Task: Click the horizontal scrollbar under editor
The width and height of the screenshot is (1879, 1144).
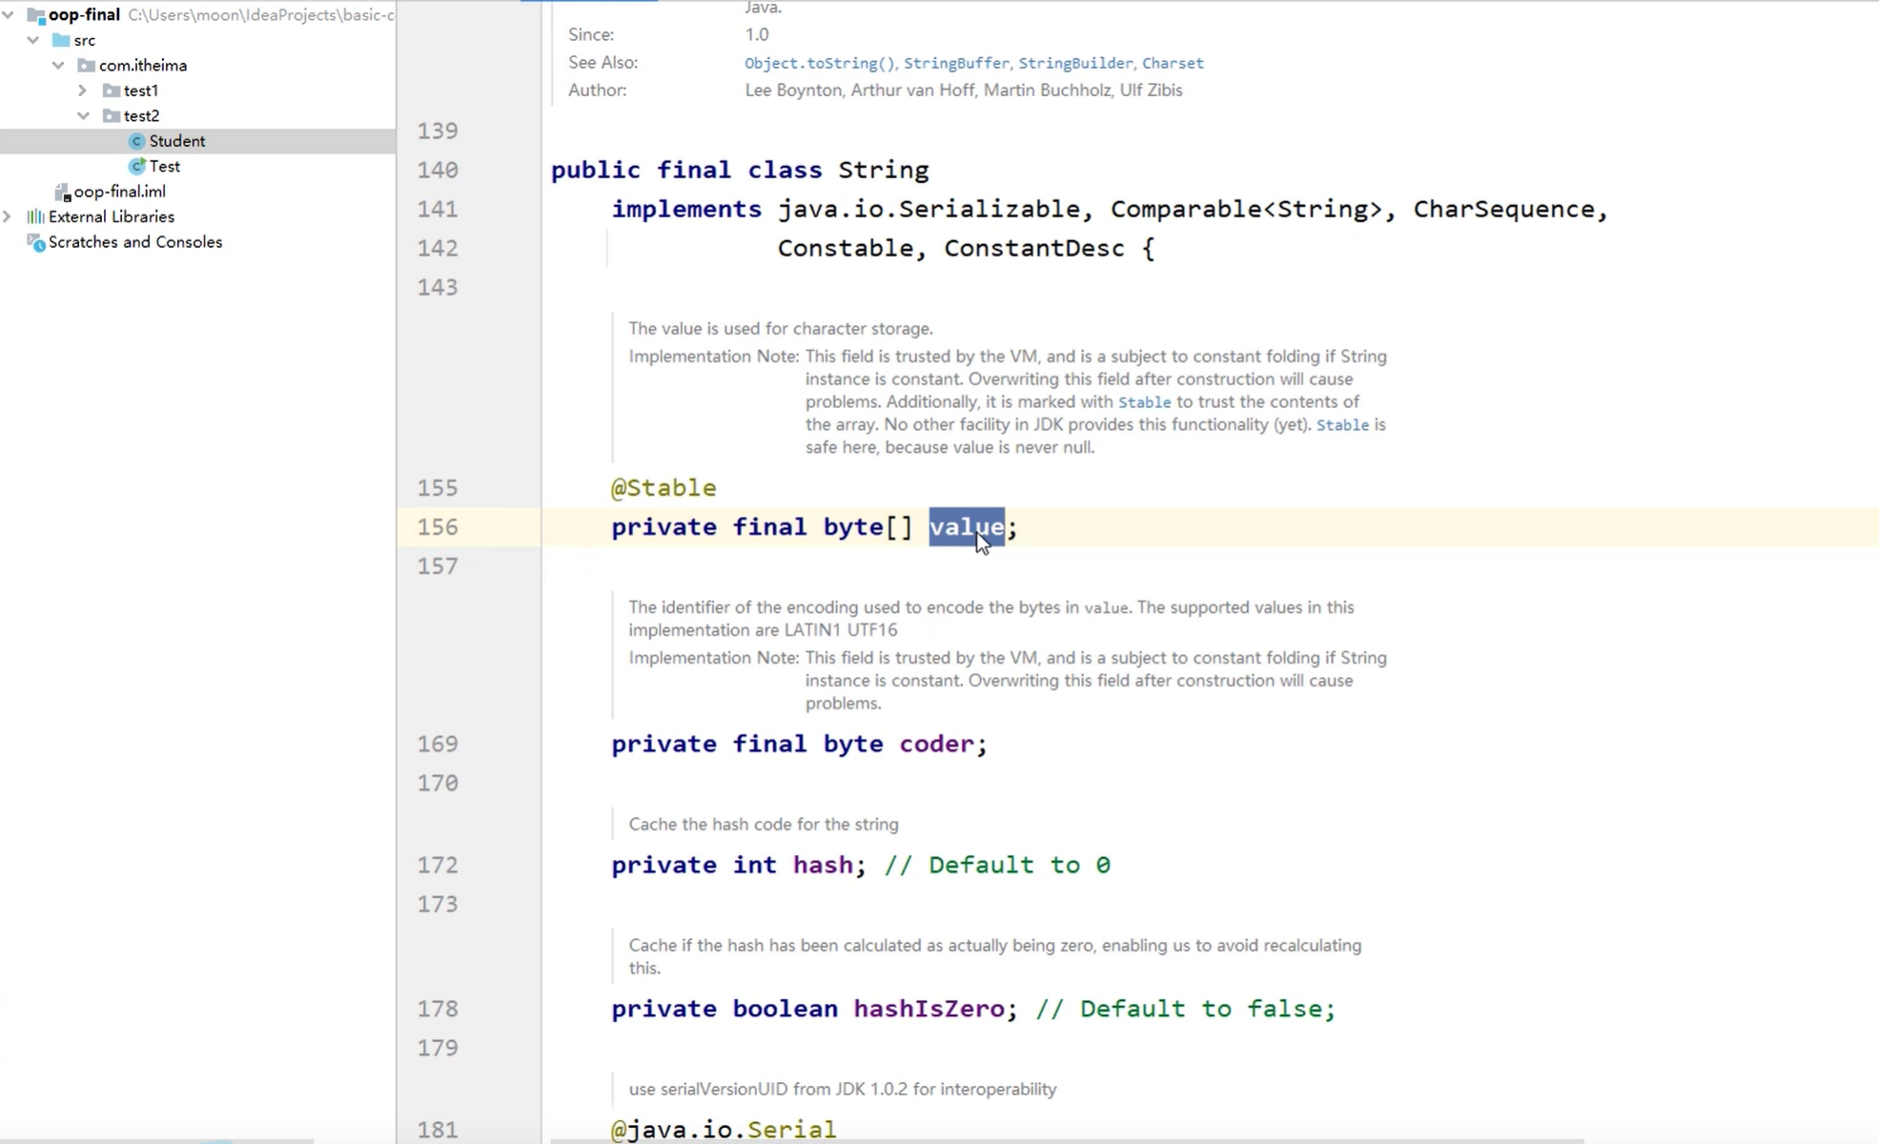Action: 1066,1139
